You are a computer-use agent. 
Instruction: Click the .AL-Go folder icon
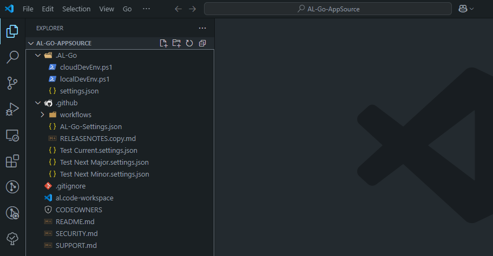coord(48,56)
